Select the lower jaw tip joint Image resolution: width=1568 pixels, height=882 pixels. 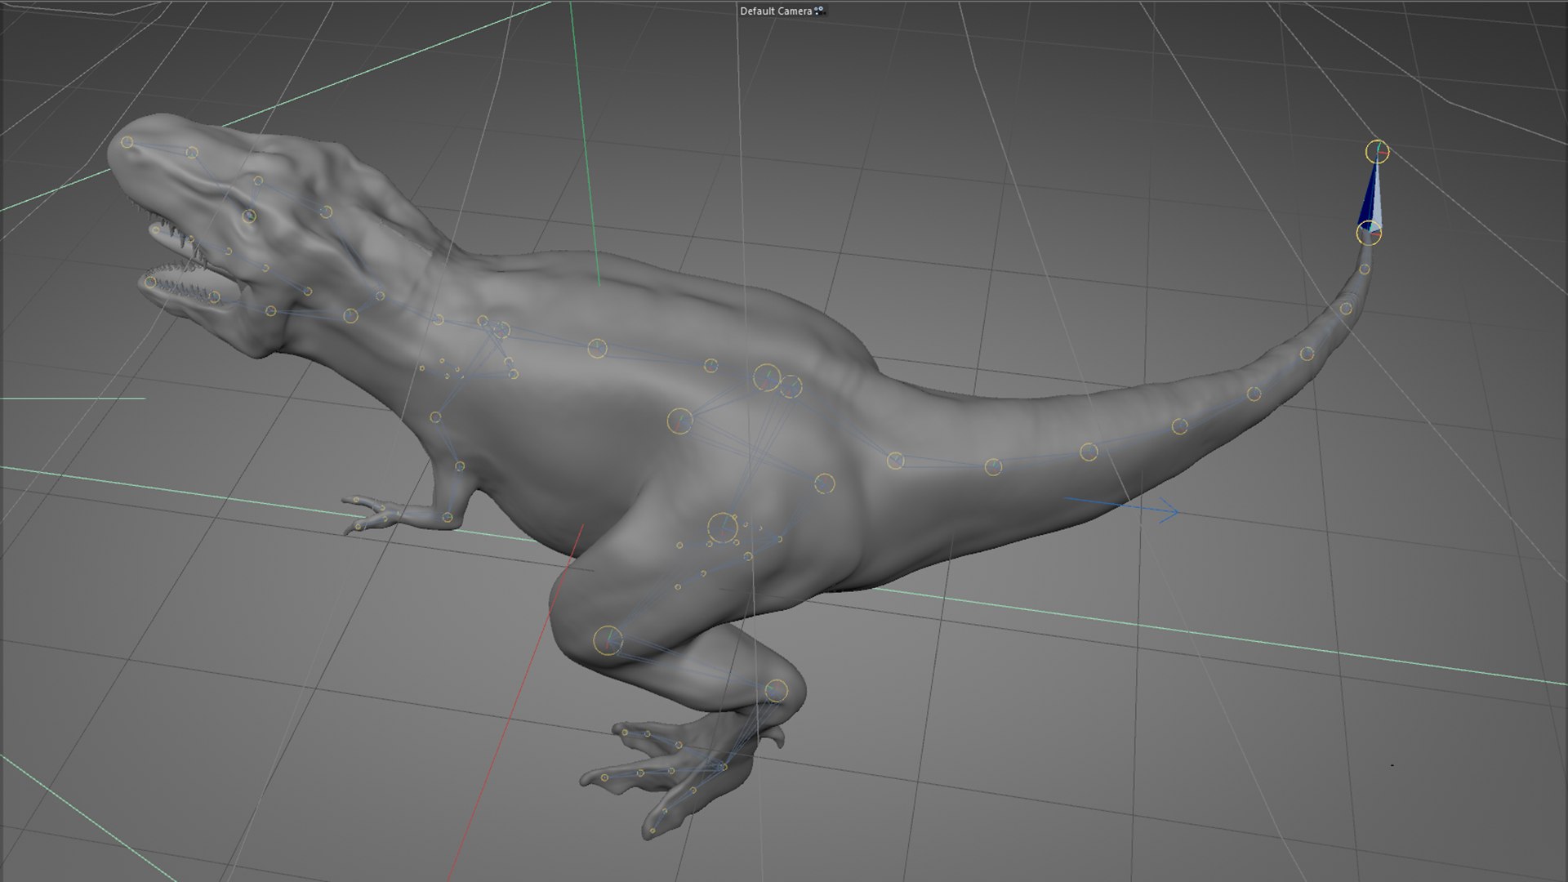[x=150, y=283]
